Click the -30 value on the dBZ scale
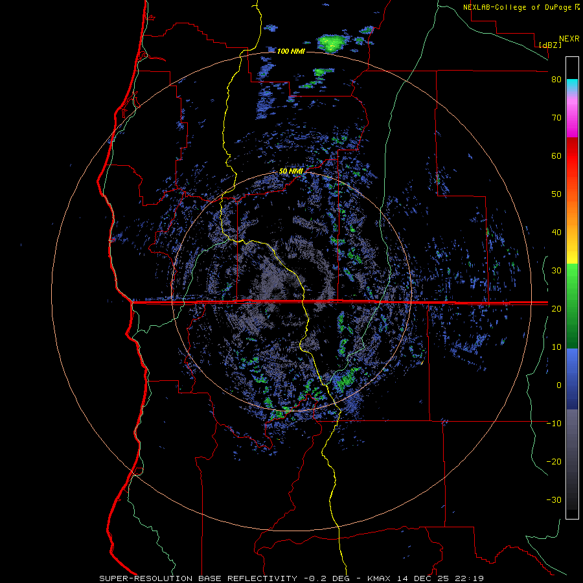This screenshot has width=583, height=583. (x=554, y=499)
